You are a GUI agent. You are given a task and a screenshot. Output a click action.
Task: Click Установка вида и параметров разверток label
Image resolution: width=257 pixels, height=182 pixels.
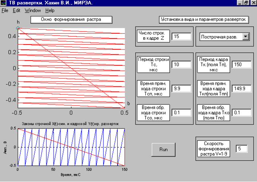tap(204, 20)
